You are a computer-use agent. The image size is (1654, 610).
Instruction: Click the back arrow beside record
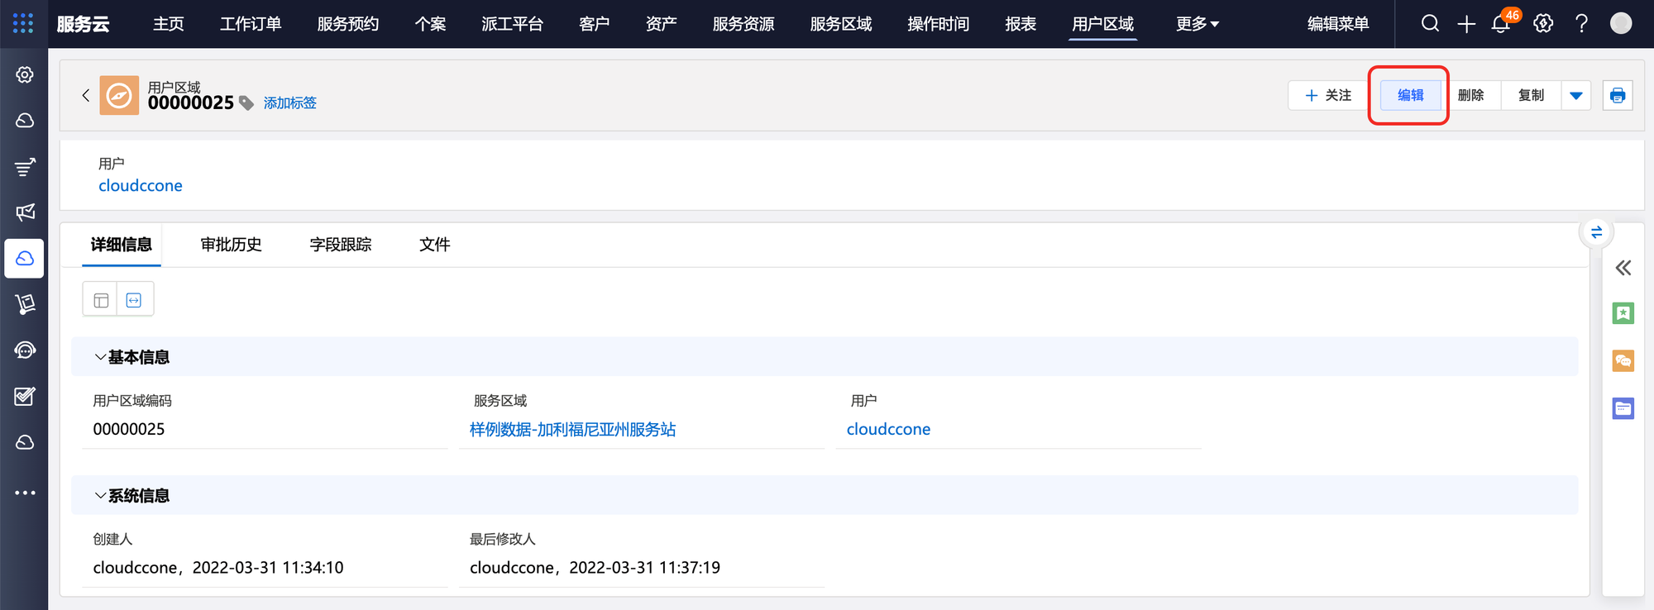point(86,96)
